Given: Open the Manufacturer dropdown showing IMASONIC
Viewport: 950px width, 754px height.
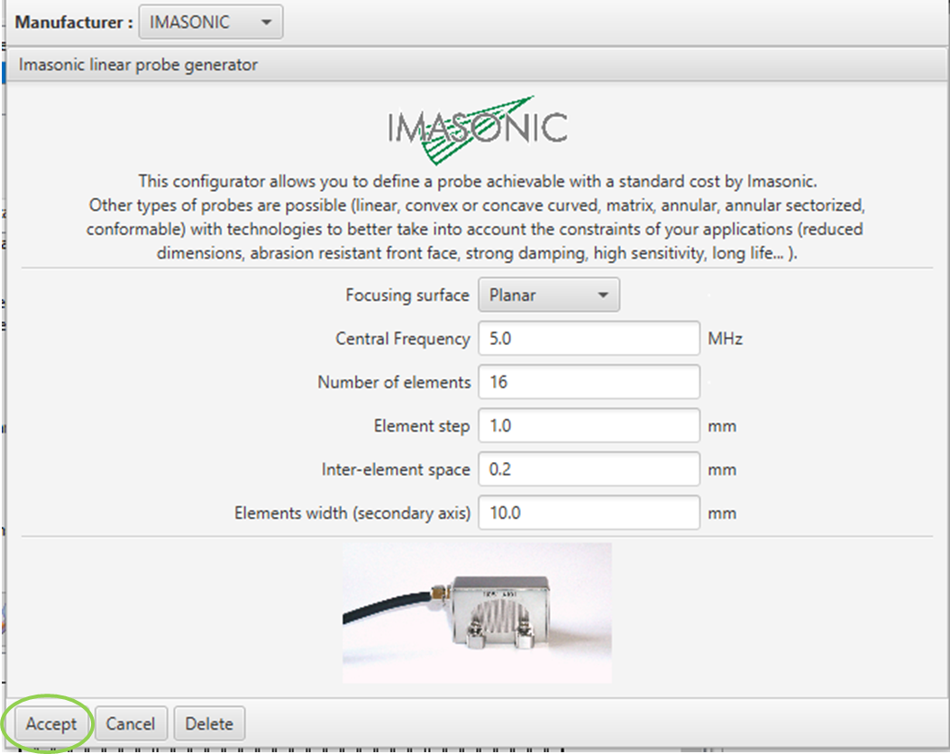Looking at the screenshot, I should point(210,23).
